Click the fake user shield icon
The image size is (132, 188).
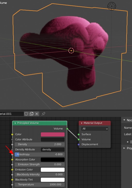(x=26, y=114)
